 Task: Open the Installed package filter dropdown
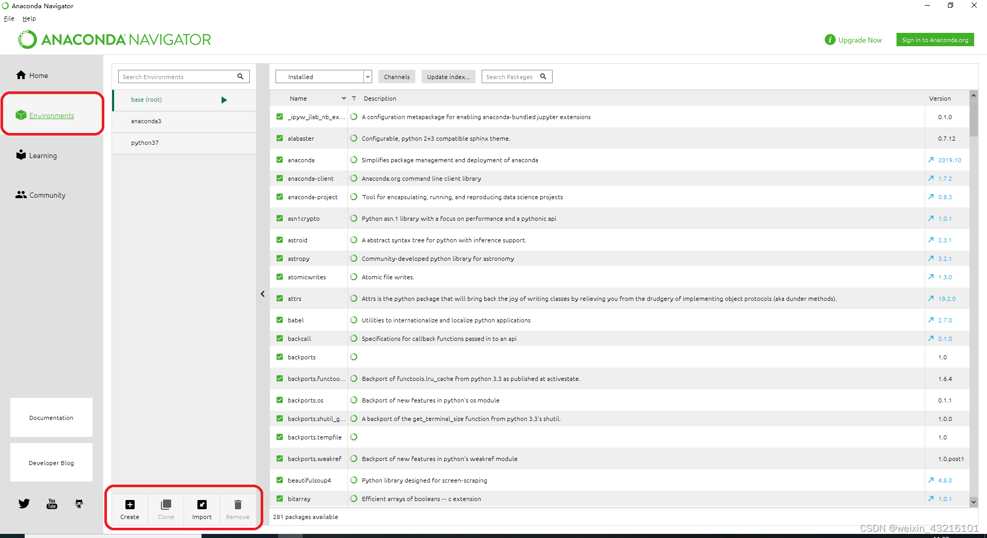(x=323, y=76)
